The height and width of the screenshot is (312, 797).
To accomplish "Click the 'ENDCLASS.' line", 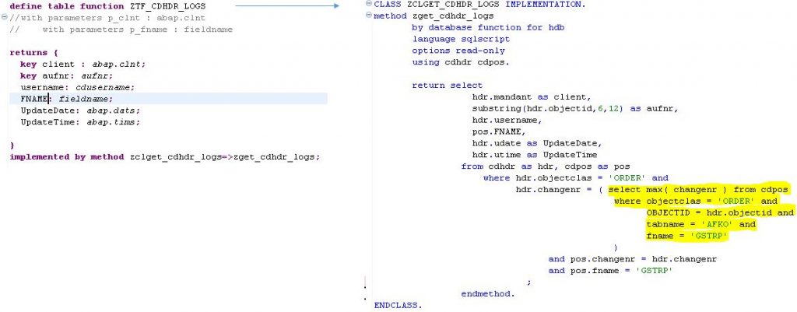I will tap(398, 306).
